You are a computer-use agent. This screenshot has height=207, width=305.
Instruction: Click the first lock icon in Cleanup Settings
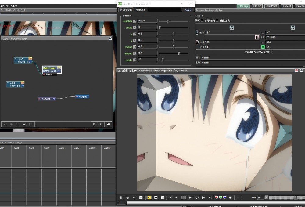pyautogui.click(x=232, y=28)
